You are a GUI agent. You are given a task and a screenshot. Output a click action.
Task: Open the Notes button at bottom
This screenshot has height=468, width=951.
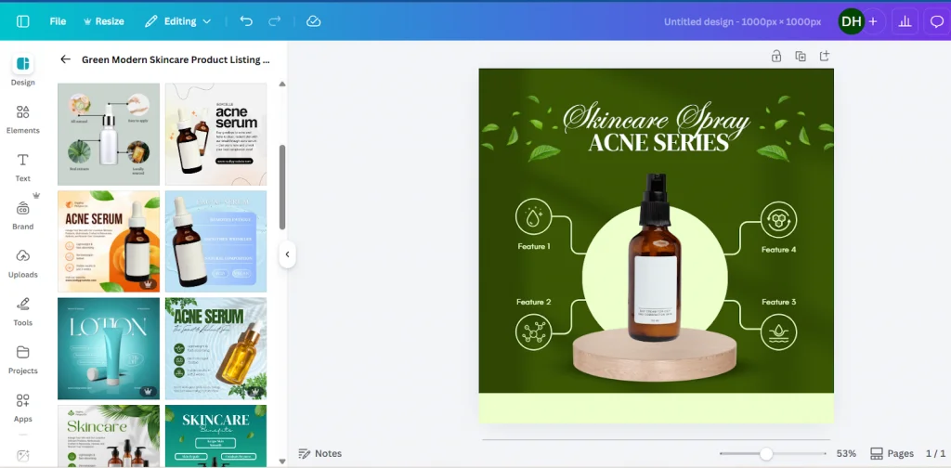point(320,453)
